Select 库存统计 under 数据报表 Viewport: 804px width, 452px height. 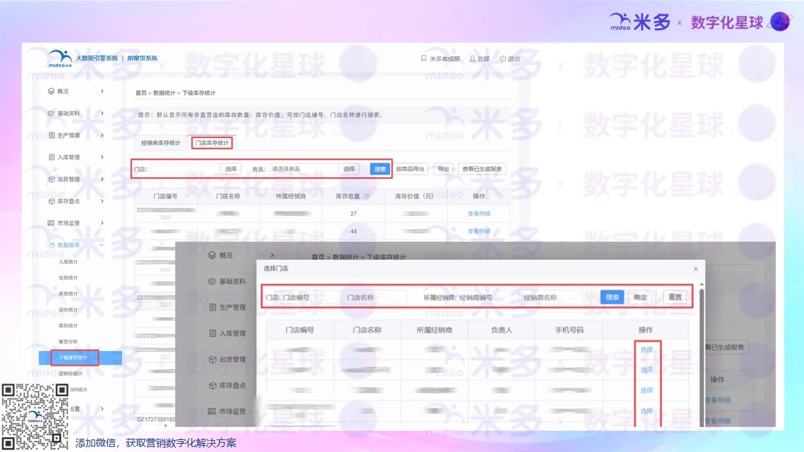pyautogui.click(x=69, y=326)
